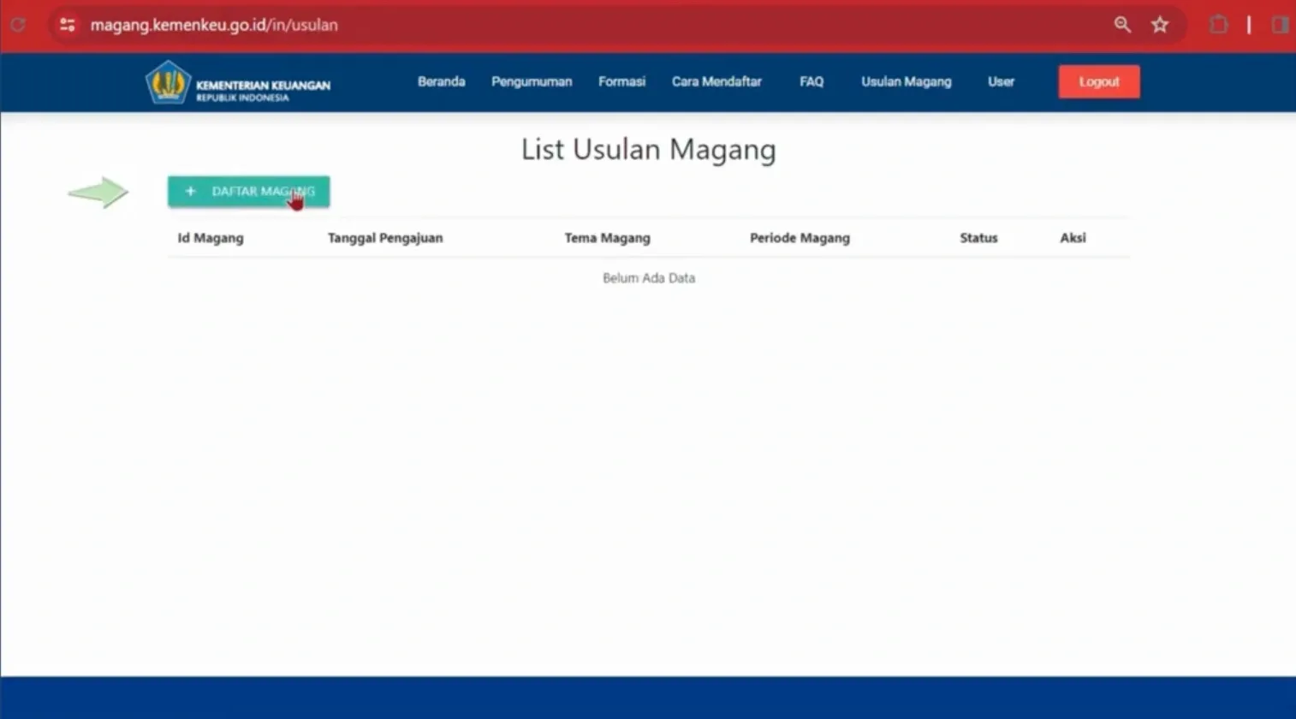Click the browser reload icon

17,25
